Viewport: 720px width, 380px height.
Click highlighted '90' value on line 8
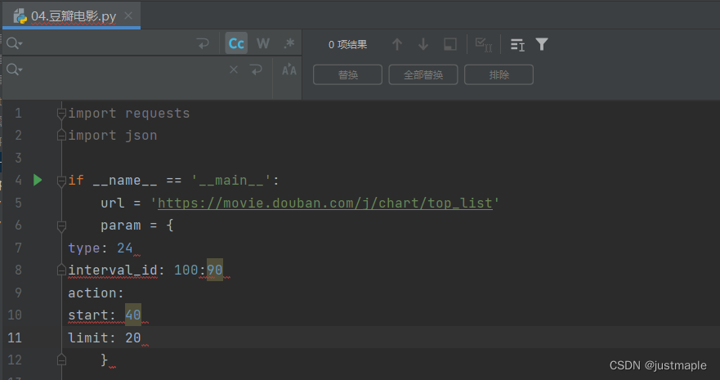(214, 270)
